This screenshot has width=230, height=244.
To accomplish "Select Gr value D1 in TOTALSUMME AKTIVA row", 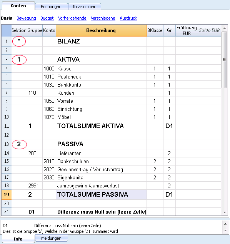I will point(169,126).
